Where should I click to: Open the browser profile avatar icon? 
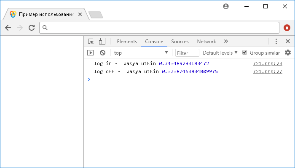pos(226,6)
